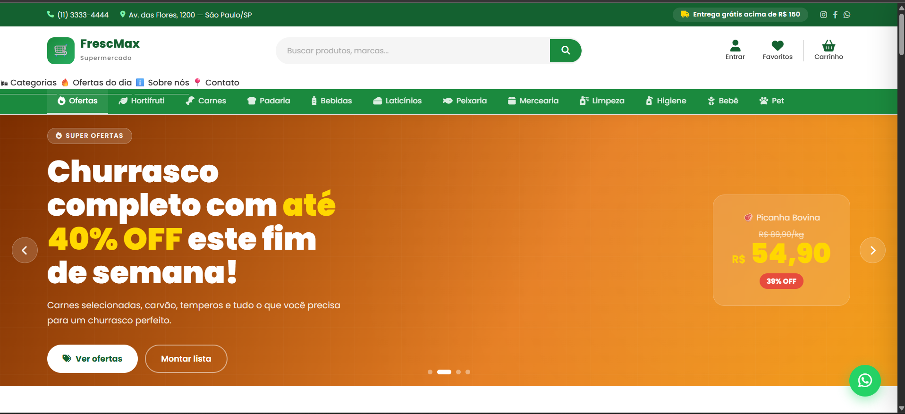Go to next banner slide arrow
Screen dimensions: 905x414
(x=872, y=250)
